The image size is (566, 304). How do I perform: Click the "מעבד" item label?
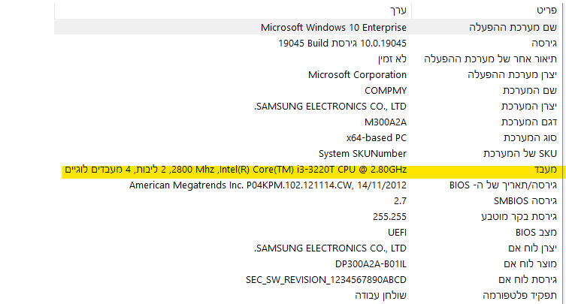543,170
